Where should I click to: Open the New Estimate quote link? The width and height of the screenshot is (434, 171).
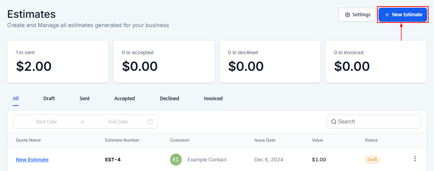tap(33, 160)
